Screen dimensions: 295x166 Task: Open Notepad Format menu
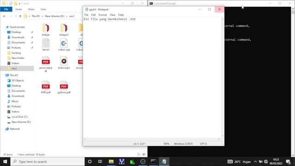[x=103, y=15]
